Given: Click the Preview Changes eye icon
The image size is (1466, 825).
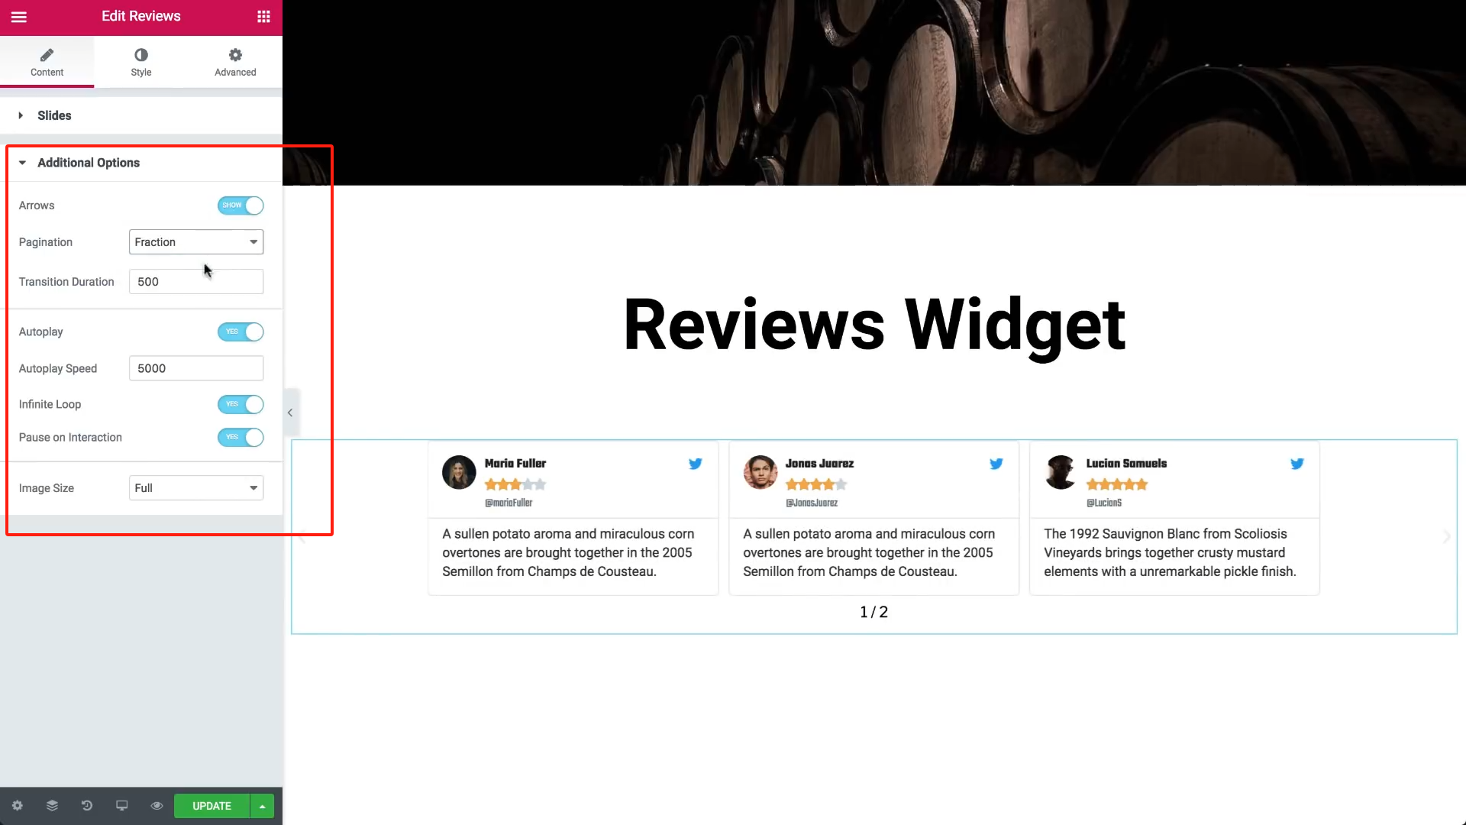Looking at the screenshot, I should (157, 806).
